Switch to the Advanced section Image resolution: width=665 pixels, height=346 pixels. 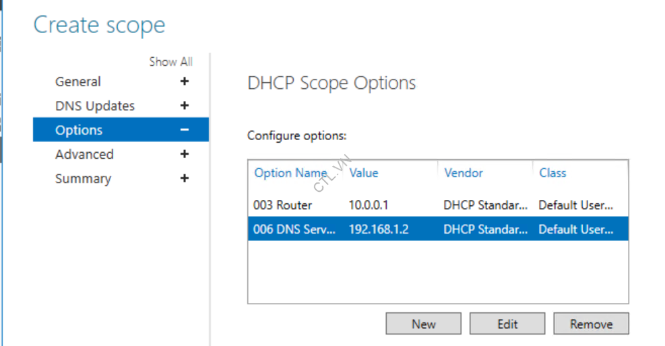click(x=84, y=154)
